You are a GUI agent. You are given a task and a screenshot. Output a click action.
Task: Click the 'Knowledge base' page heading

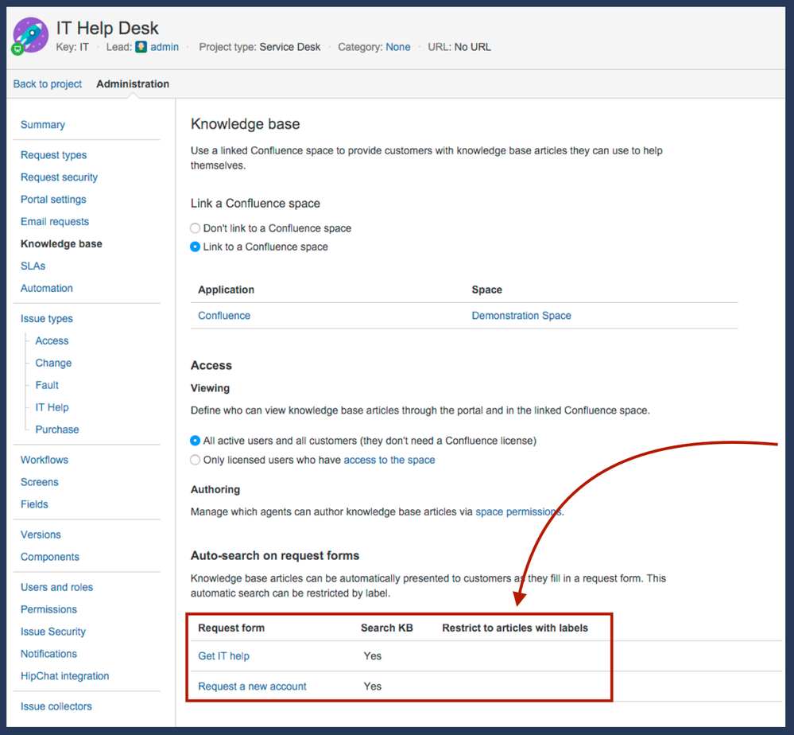click(x=245, y=124)
